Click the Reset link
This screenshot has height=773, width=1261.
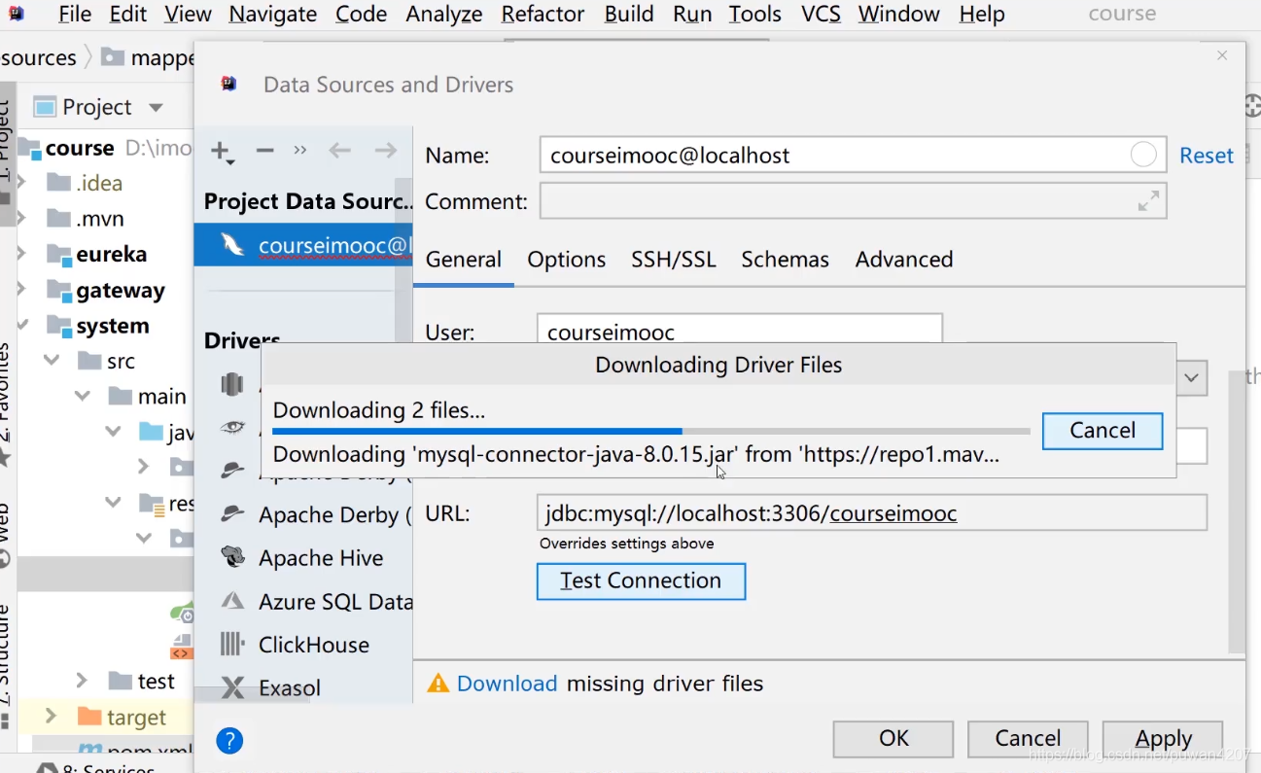click(1207, 156)
